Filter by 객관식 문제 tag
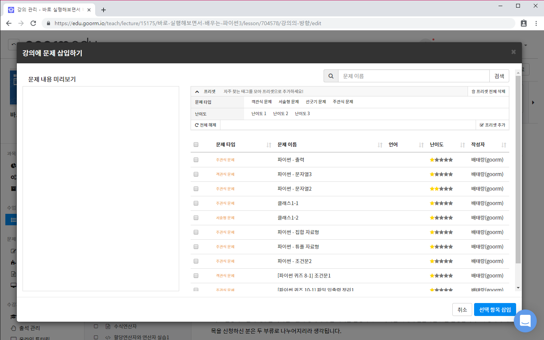This screenshot has width=544, height=340. [x=261, y=102]
